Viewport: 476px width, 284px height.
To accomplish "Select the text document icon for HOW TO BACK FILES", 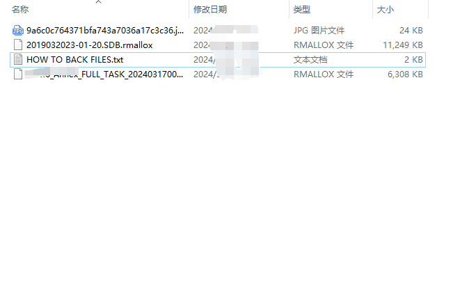I will tap(18, 60).
